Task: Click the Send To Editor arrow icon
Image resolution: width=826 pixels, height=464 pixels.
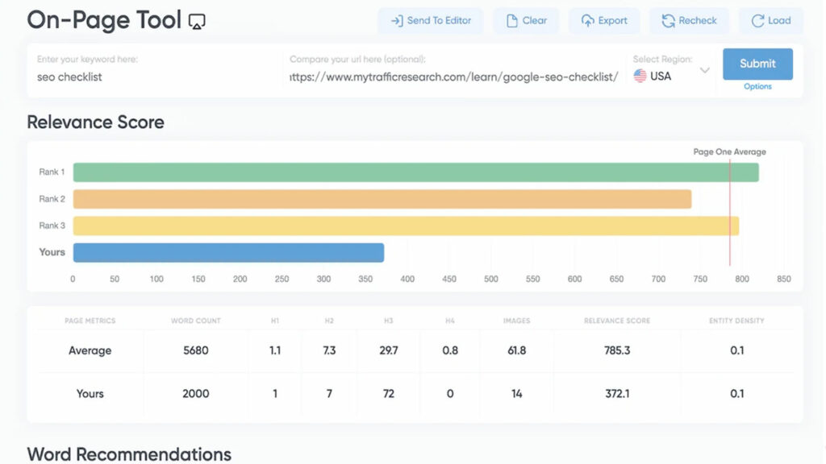Action: coord(397,21)
